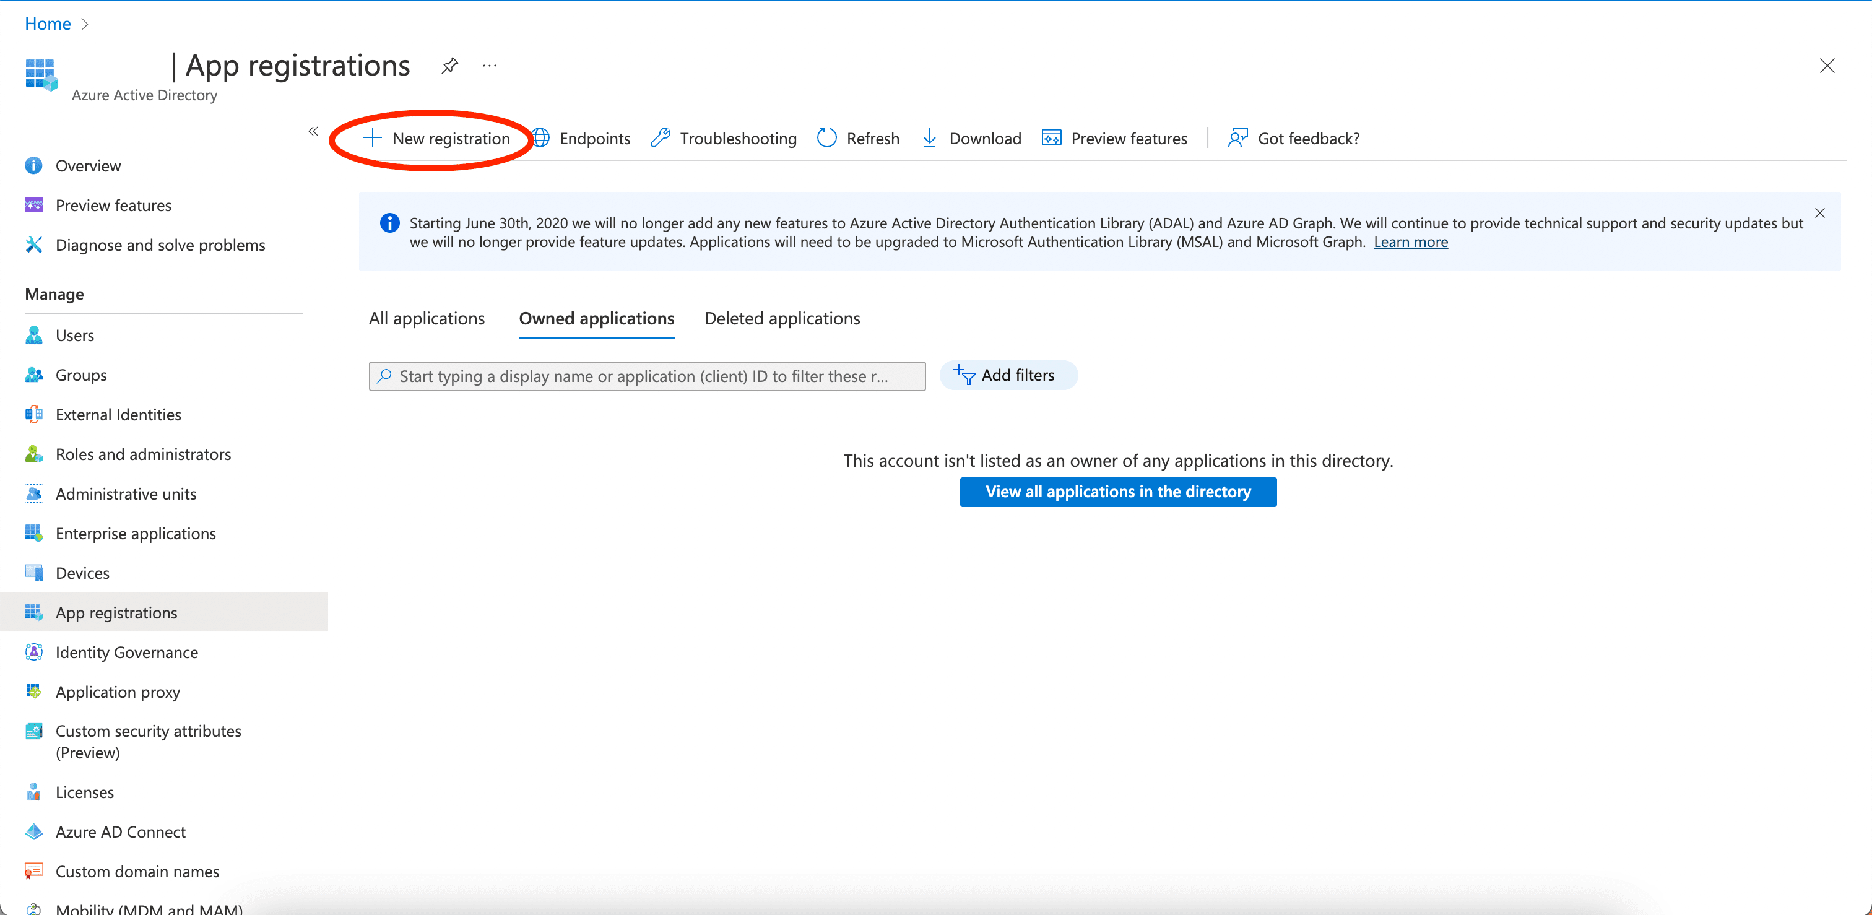This screenshot has width=1872, height=915.
Task: Dismiss the ADAL deprecation info banner
Action: [x=1819, y=213]
